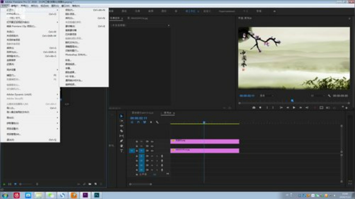Switch Project panel to list view
This screenshot has height=199, width=355.
tap(10, 184)
